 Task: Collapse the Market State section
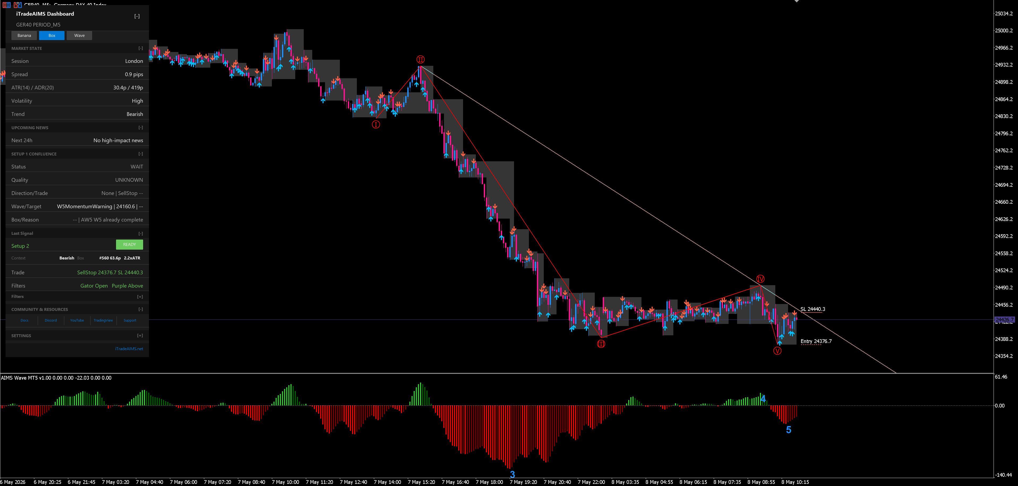click(141, 48)
